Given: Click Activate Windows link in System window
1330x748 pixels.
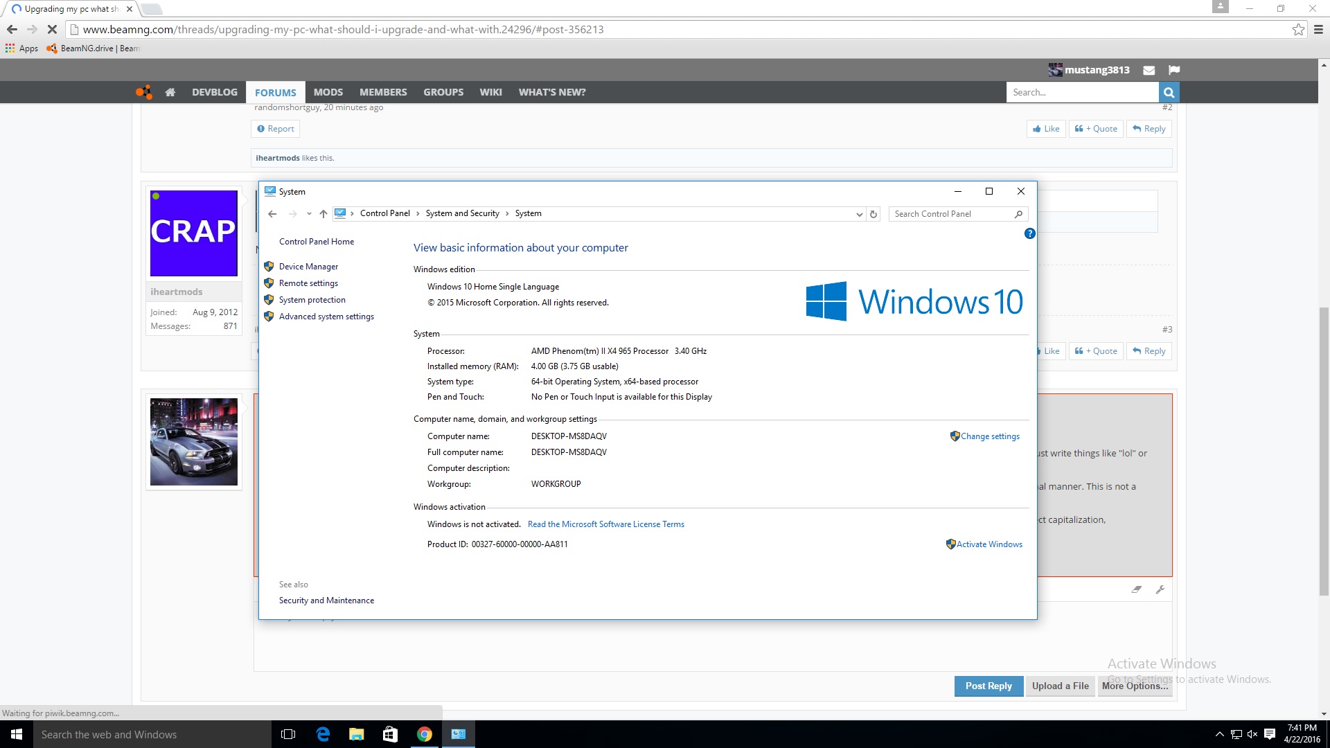Looking at the screenshot, I should click(x=989, y=544).
